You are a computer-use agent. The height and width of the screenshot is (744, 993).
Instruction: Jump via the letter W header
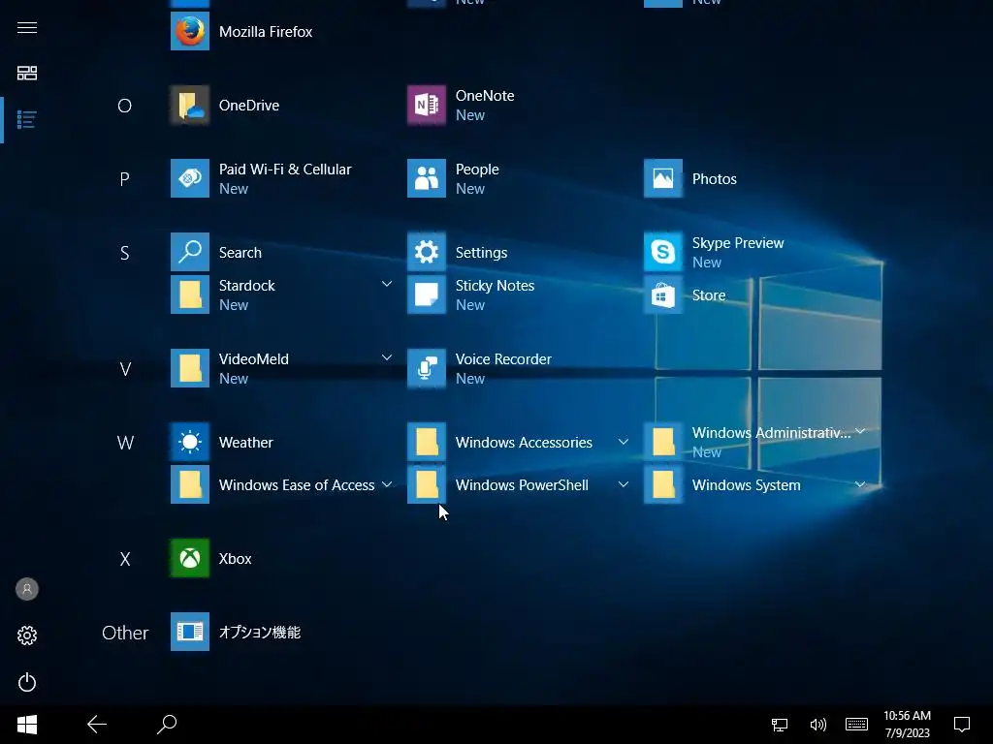(x=125, y=442)
